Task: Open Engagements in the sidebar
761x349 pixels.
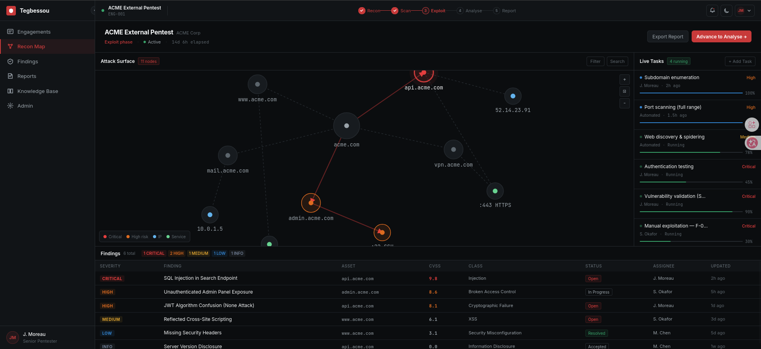Action: click(48, 32)
